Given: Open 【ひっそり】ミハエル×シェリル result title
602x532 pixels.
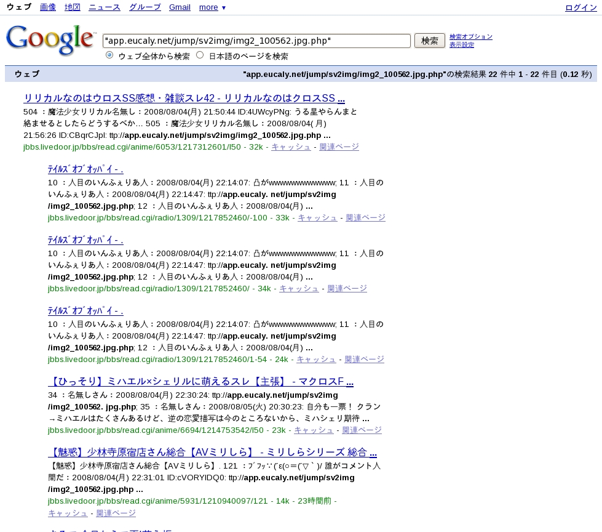Looking at the screenshot, I should tap(201, 382).
